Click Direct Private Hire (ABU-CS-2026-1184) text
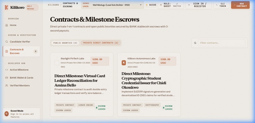Viewport: 255px width, 123px height. (75, 65)
